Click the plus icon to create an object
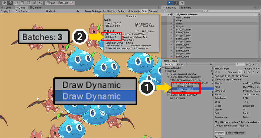This screenshot has height=138, width=261. coord(164,11)
